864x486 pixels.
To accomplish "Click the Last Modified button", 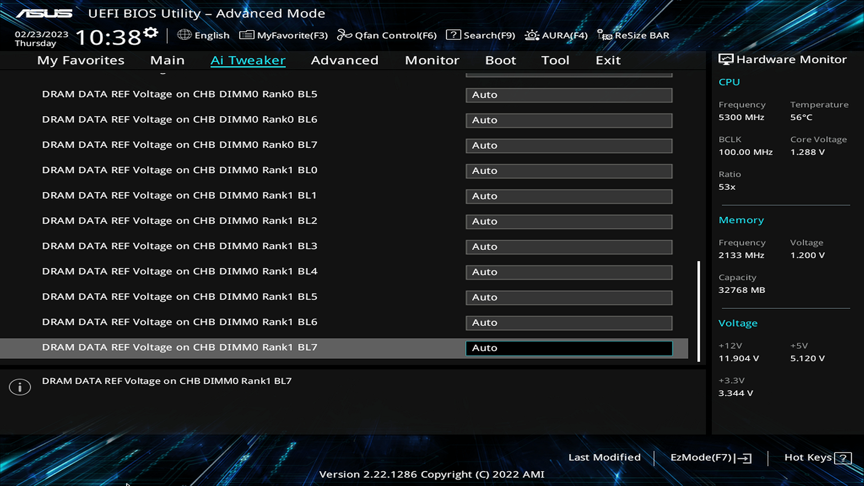I will (x=605, y=457).
